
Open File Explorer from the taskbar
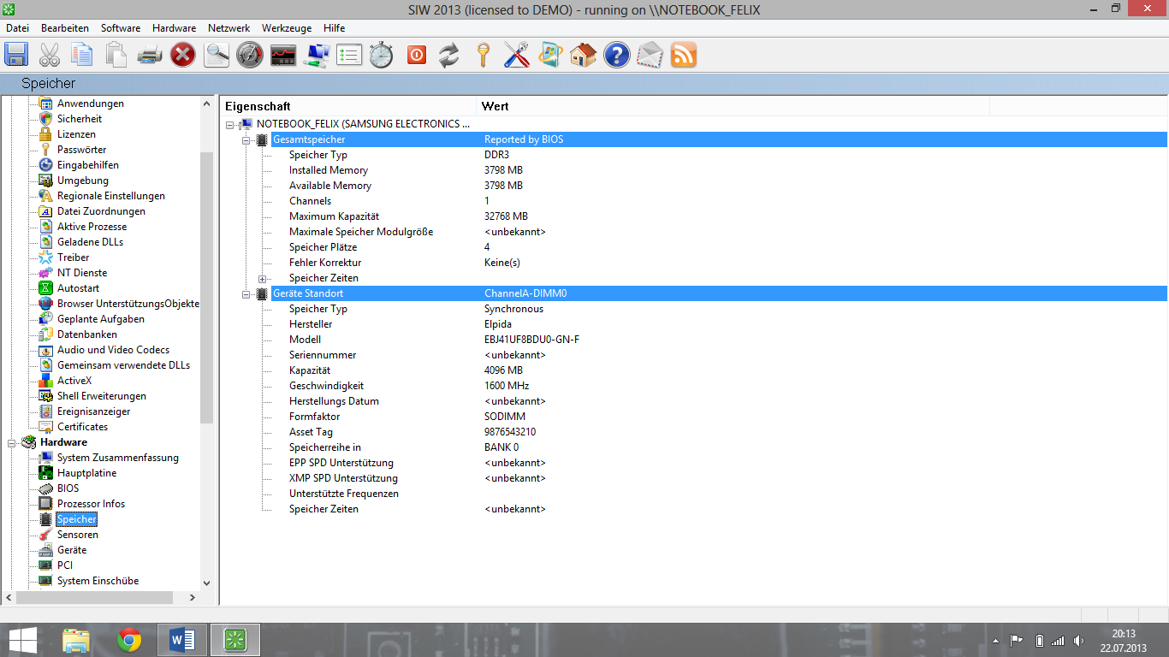tap(76, 639)
